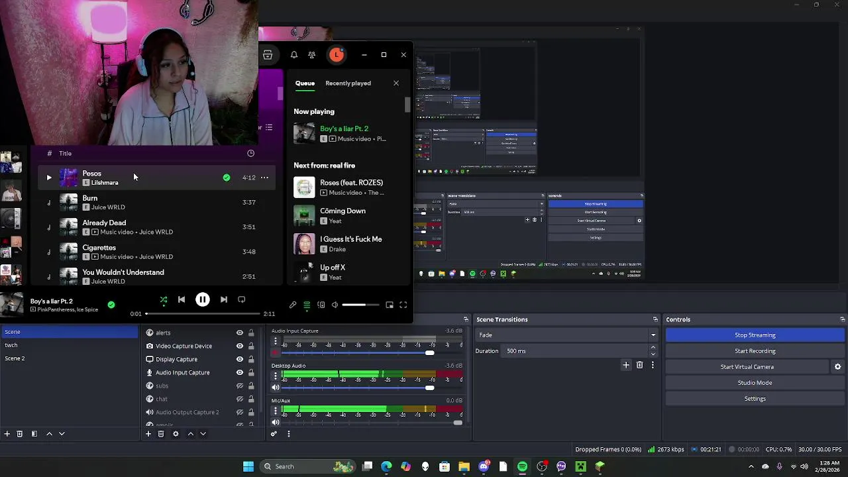This screenshot has height=477, width=848.
Task: Open more options for Pesos
Action: pos(264,178)
